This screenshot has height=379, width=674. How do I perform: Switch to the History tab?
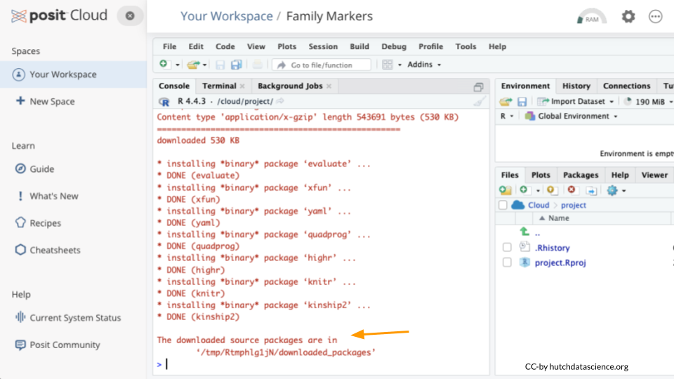pyautogui.click(x=576, y=86)
